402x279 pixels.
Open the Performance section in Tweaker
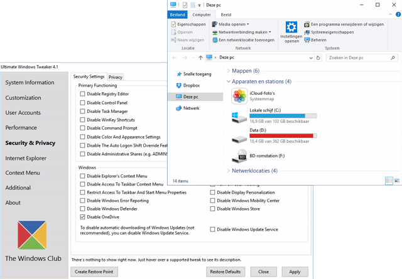pos(21,128)
